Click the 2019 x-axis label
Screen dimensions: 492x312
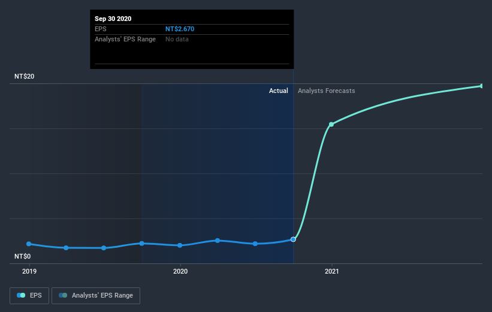29,271
